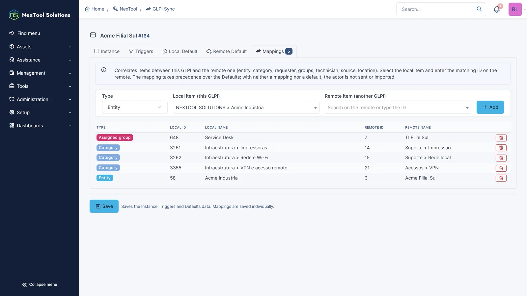Click the Entity type badge in the table

point(105,178)
